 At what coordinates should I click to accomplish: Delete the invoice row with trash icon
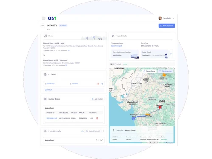(x=97, y=118)
